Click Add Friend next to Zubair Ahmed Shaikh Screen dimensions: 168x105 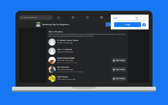click(x=119, y=60)
